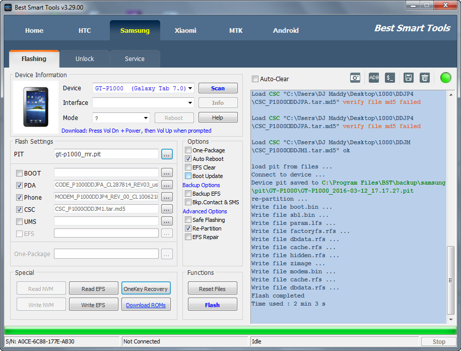Switch to the HTC tab
This screenshot has width=461, height=351.
click(85, 31)
